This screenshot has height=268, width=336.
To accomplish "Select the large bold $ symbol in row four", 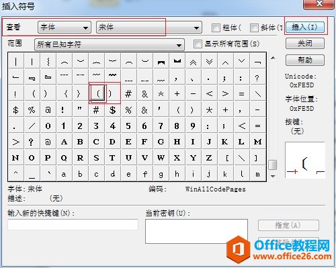I will click(112, 109).
